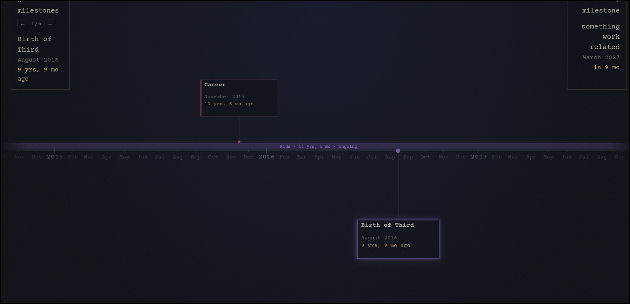This screenshot has width=630, height=304.
Task: Click "10 yrs, 6 mo ago" text
Action: tap(229, 104)
